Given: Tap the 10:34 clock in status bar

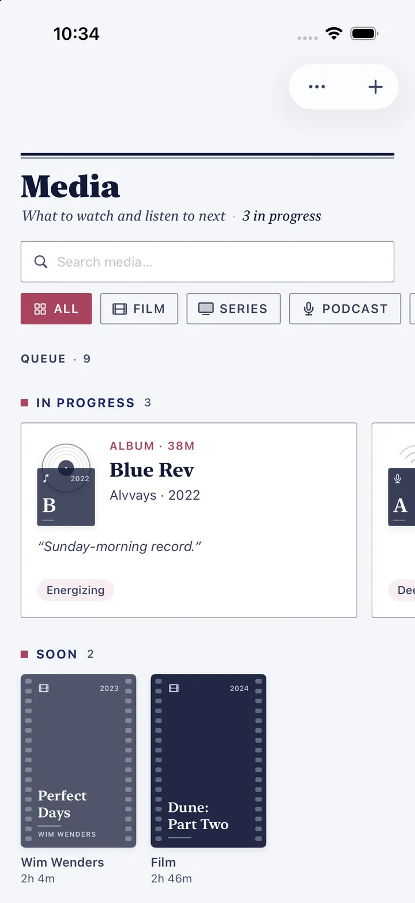Looking at the screenshot, I should click(x=77, y=34).
